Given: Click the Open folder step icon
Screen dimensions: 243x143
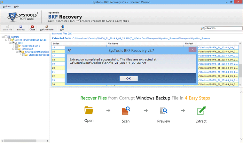Looking at the screenshot, I should 89,110.
